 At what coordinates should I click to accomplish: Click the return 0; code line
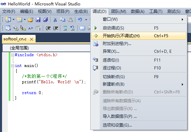pyautogui.click(x=33, y=93)
